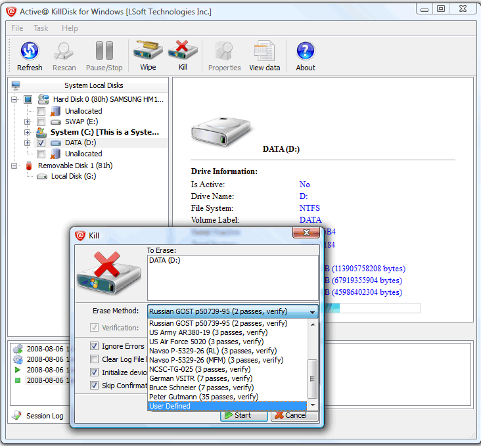Uncheck the DATA (D:) checkbox
This screenshot has height=446, width=481.
coord(41,143)
